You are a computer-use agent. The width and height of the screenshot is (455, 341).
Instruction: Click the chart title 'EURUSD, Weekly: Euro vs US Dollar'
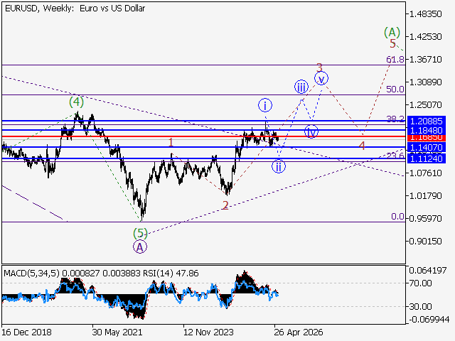click(75, 9)
